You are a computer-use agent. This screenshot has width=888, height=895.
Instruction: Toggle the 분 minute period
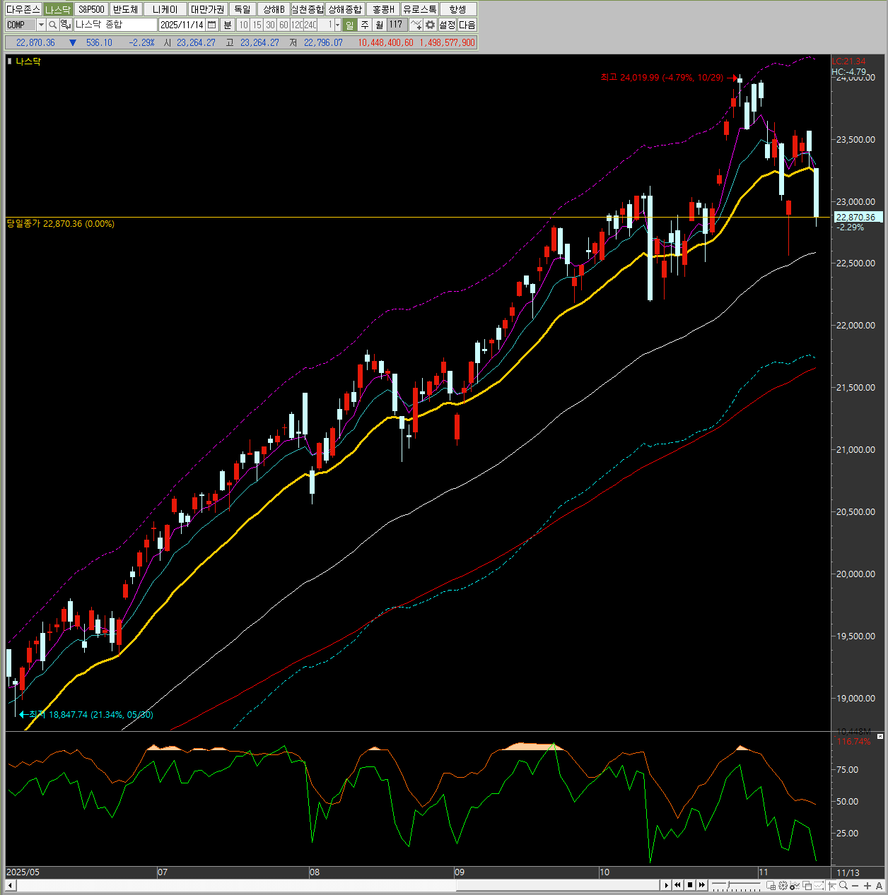(227, 25)
